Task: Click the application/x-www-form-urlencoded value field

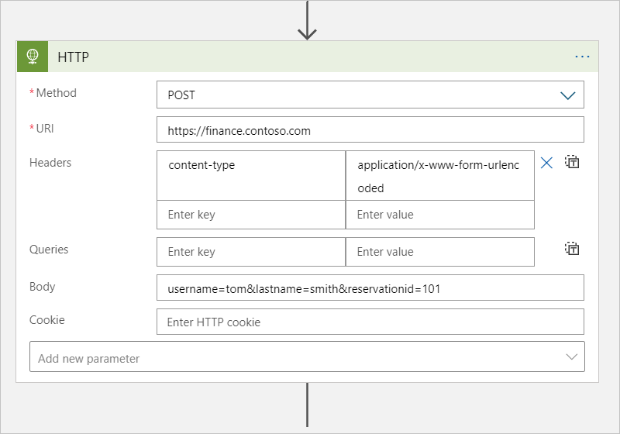Action: click(440, 175)
